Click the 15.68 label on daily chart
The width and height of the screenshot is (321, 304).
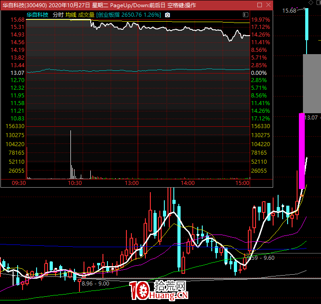coord(289,11)
